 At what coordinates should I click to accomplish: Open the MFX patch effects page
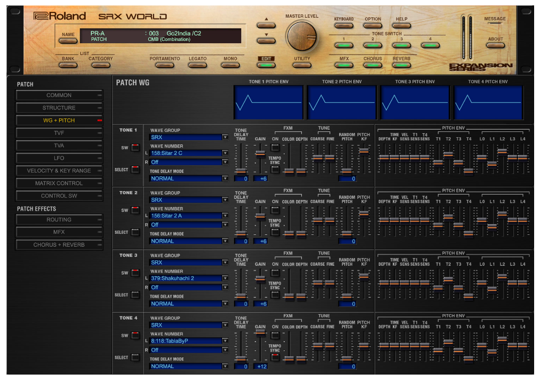coord(59,232)
